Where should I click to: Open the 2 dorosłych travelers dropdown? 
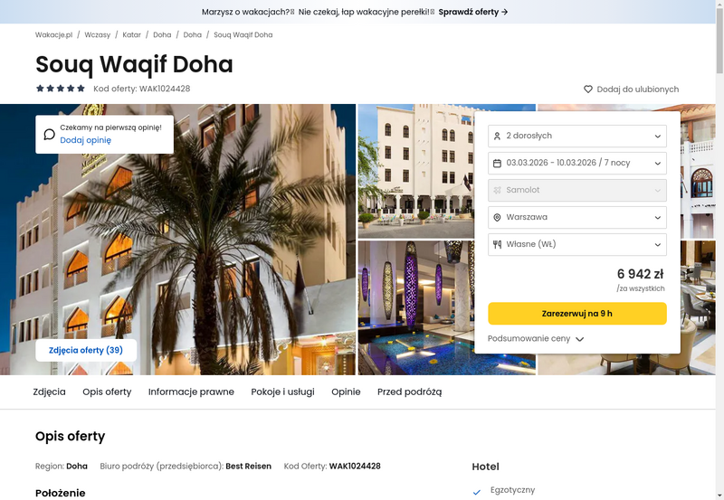tap(577, 136)
